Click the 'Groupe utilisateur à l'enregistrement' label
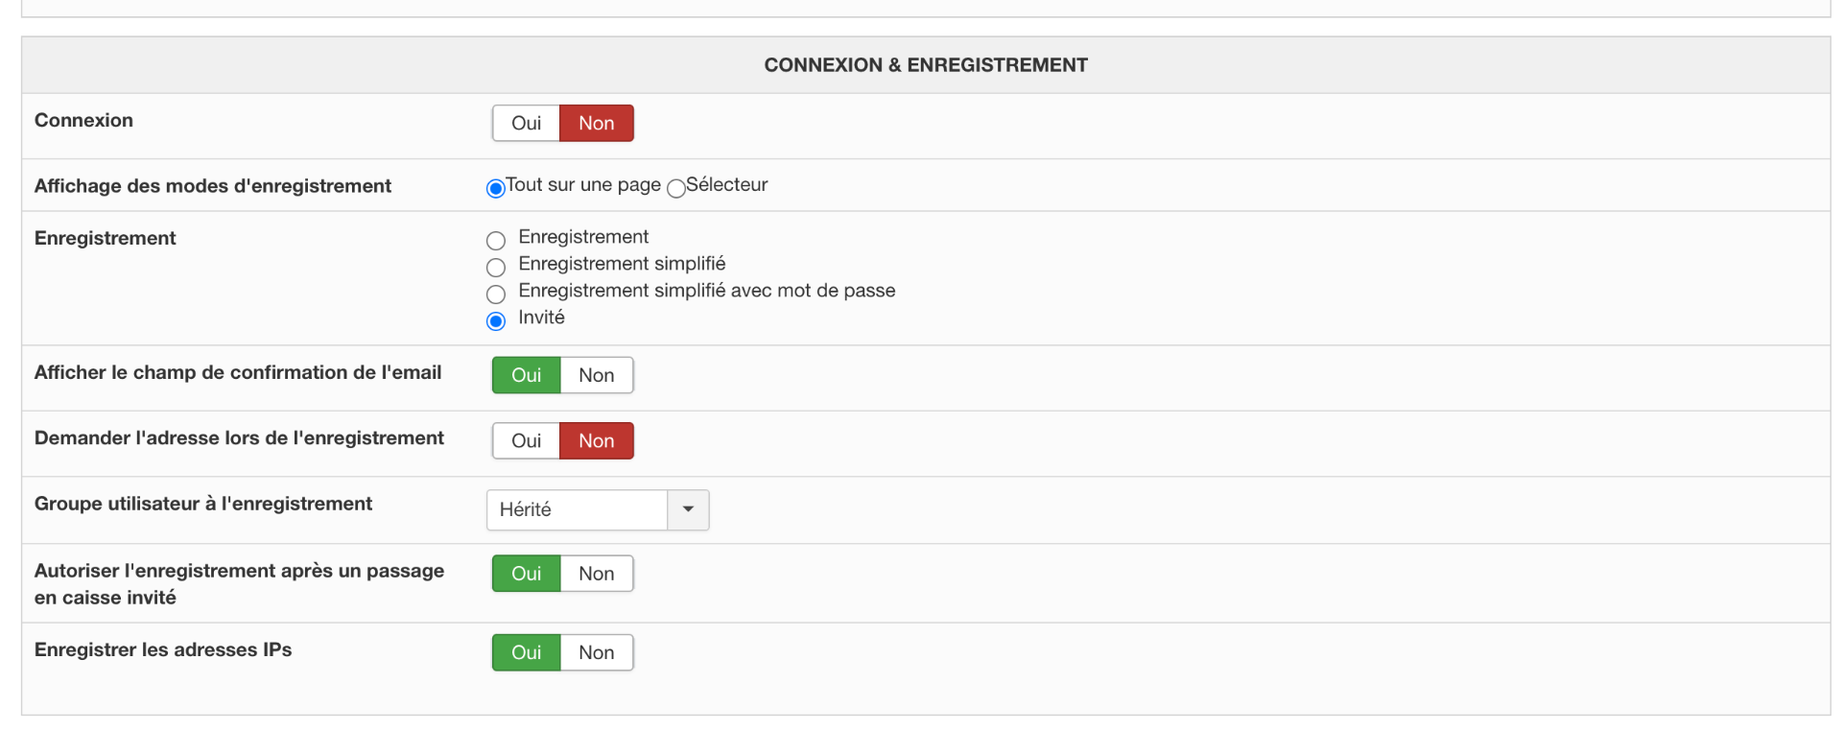Image resolution: width=1842 pixels, height=754 pixels. click(x=203, y=504)
